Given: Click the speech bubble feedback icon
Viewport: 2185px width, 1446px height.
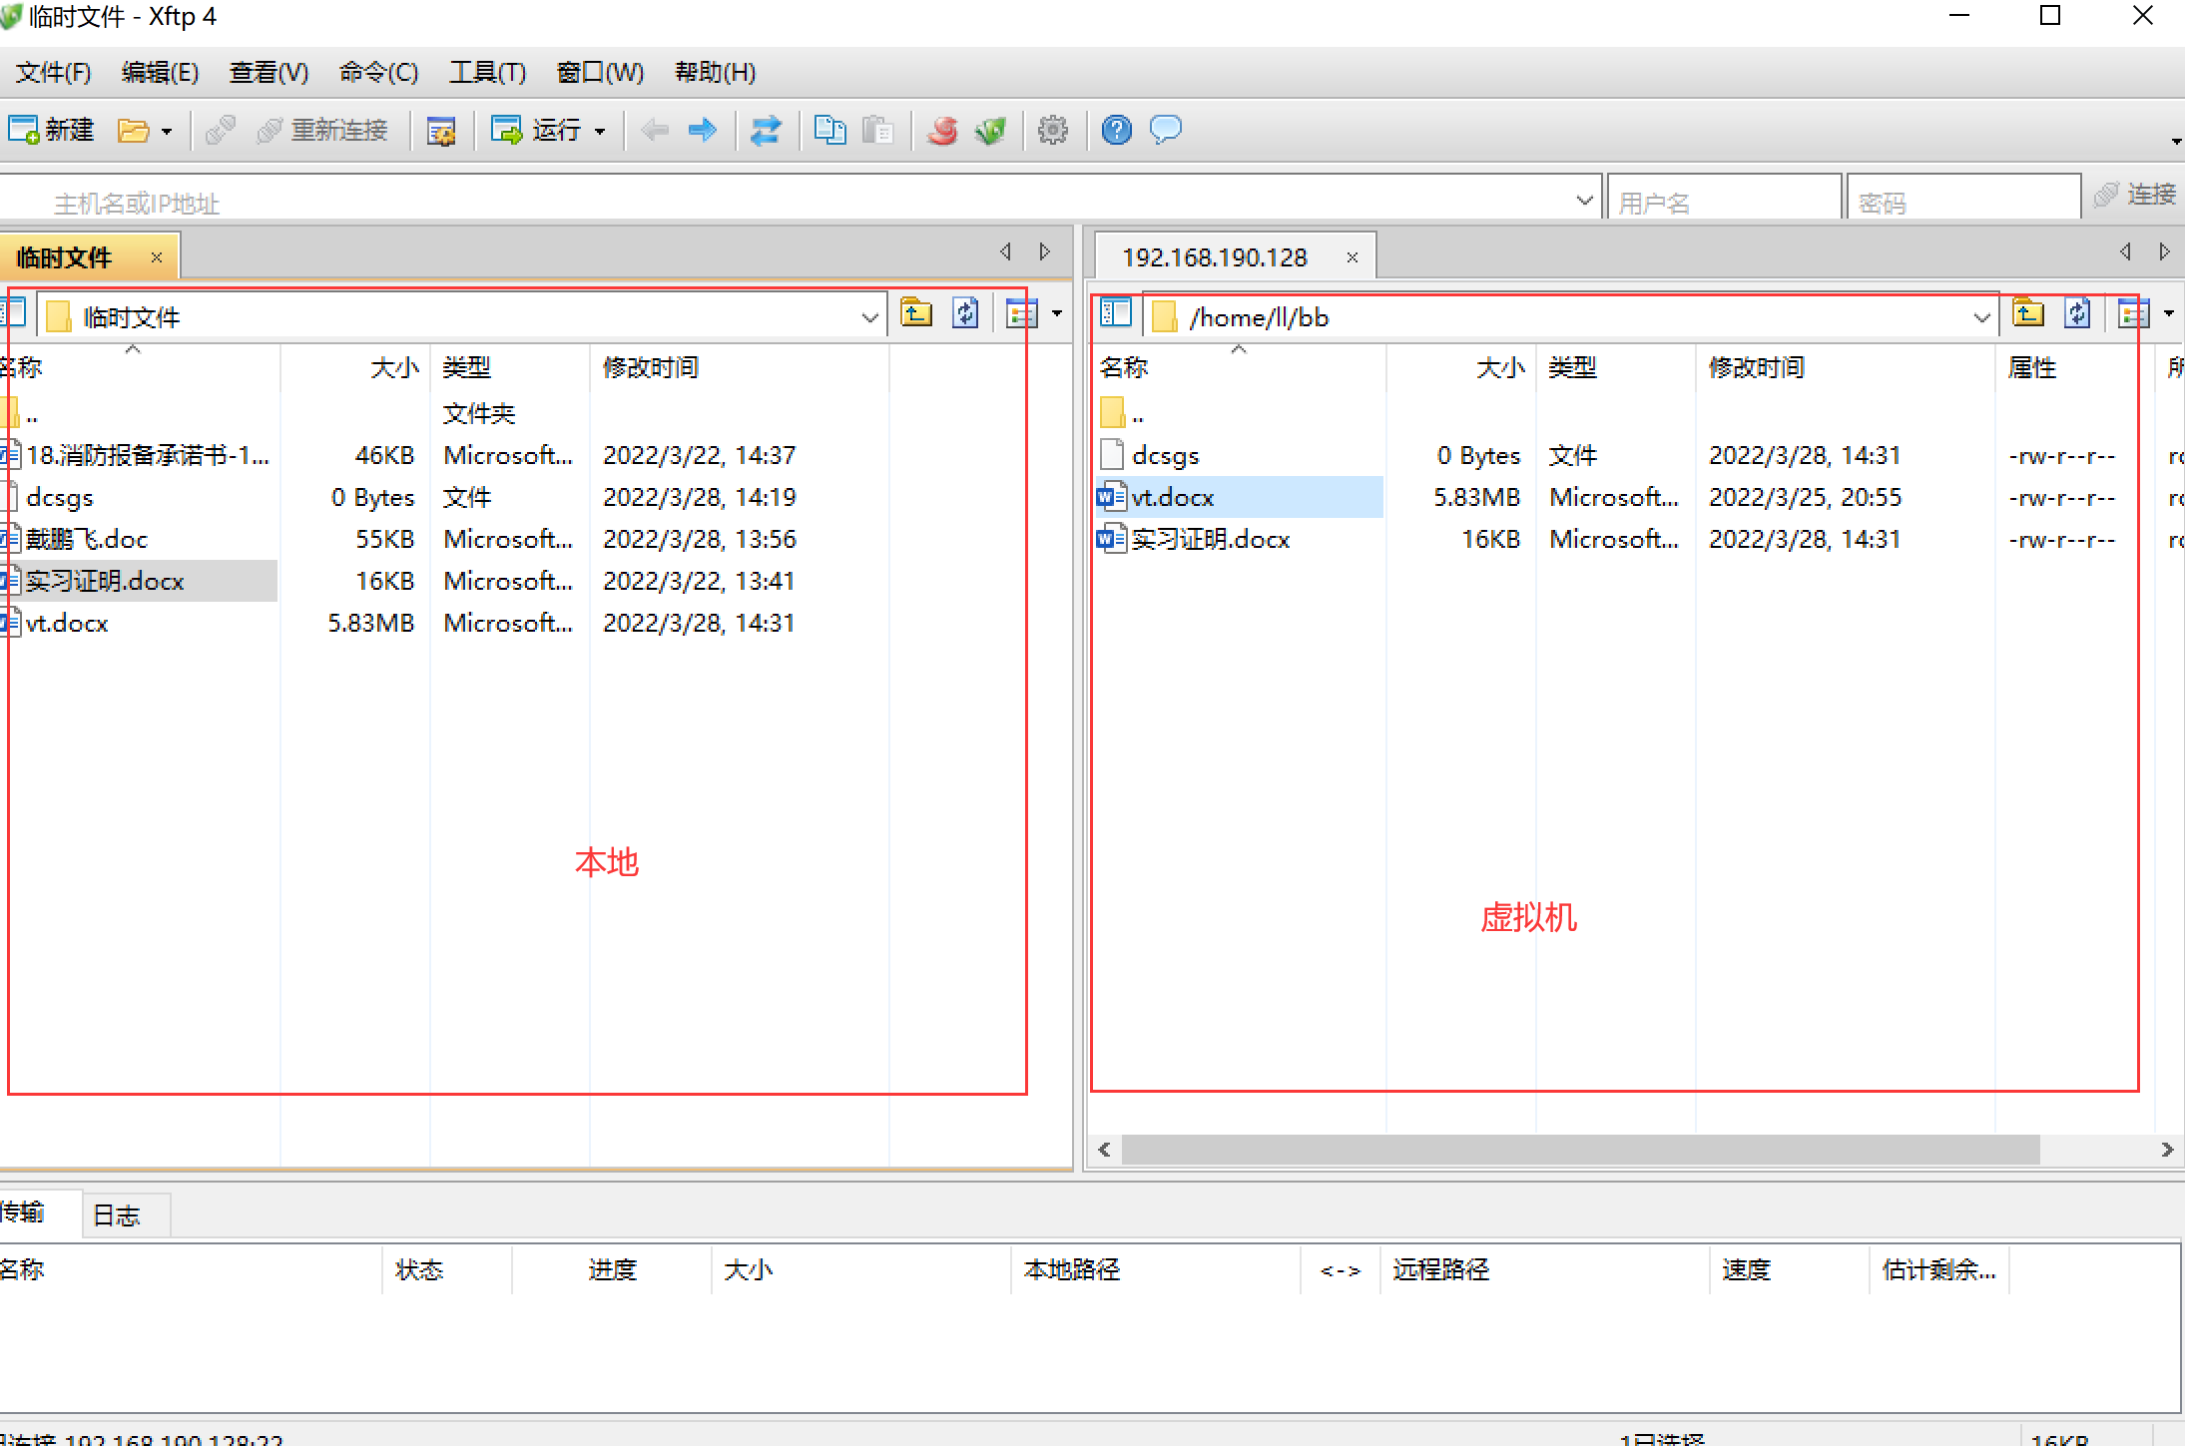Looking at the screenshot, I should [x=1165, y=130].
